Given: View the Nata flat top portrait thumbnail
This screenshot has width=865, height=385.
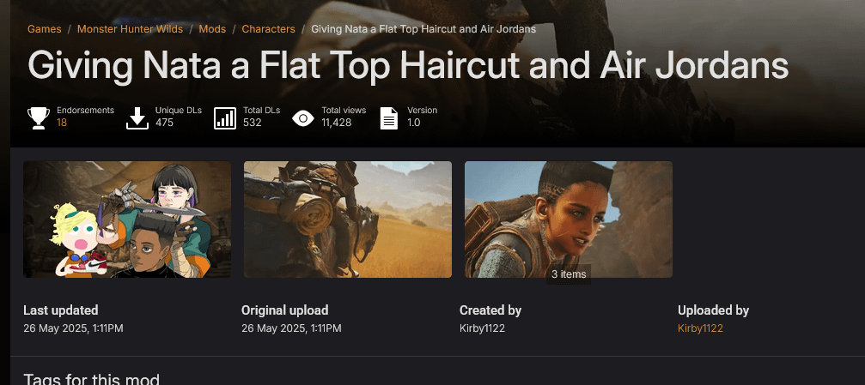Looking at the screenshot, I should pos(568,220).
